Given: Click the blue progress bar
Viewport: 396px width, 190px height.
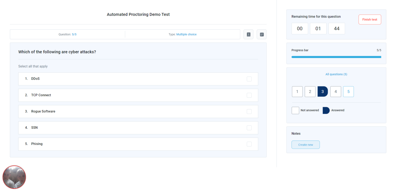Looking at the screenshot, I should (336, 57).
